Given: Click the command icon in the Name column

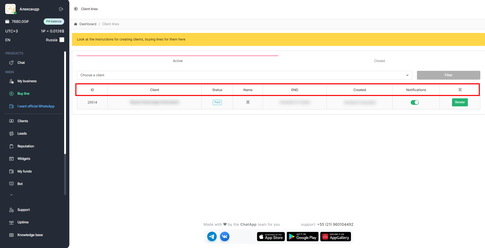Looking at the screenshot, I should click(248, 102).
